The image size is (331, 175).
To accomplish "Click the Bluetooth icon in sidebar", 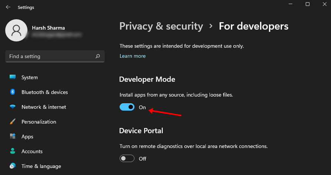I will (13, 92).
